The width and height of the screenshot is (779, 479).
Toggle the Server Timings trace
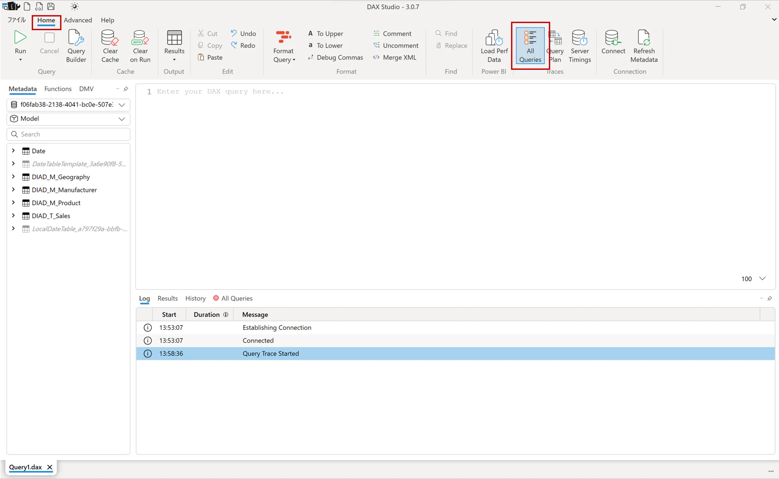click(580, 46)
